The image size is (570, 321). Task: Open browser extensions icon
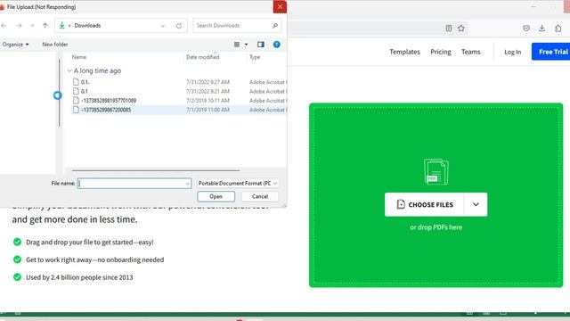coord(558,28)
